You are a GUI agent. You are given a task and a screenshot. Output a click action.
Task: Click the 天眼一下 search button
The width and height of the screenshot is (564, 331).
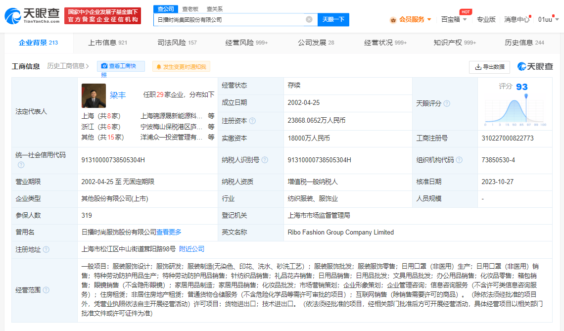[x=333, y=19]
